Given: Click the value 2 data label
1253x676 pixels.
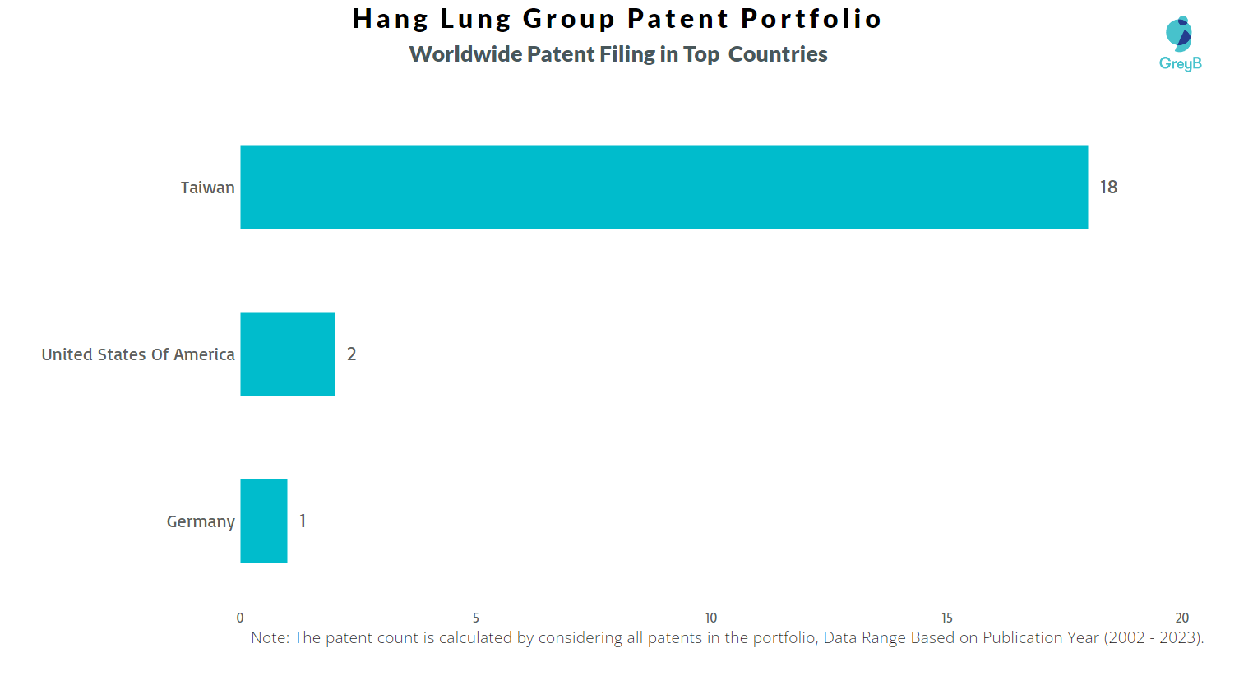Looking at the screenshot, I should pos(352,354).
